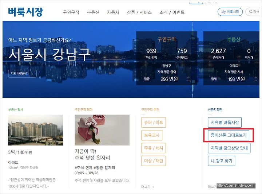The image size is (262, 194).
Task: Open the 상품 / 서비스 menu
Action: pyautogui.click(x=139, y=12)
